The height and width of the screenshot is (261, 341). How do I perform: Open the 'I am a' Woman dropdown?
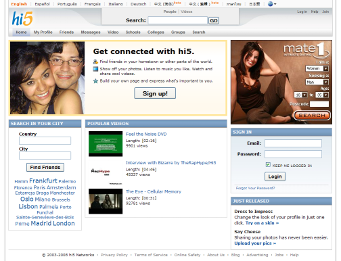pos(317,68)
